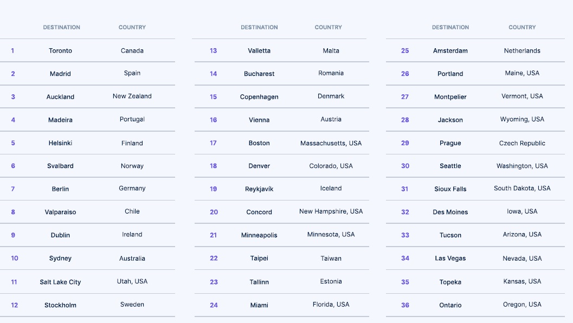Select the Minneapolis entry

(259, 235)
